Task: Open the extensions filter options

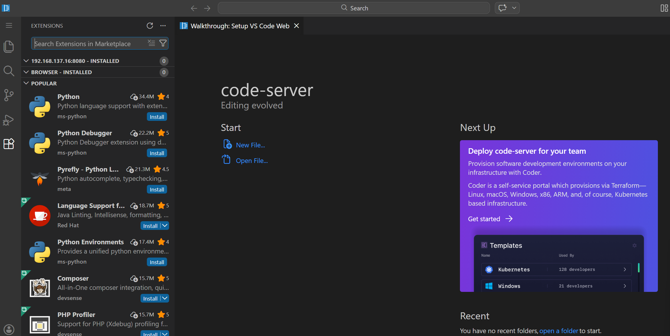Action: pyautogui.click(x=163, y=43)
